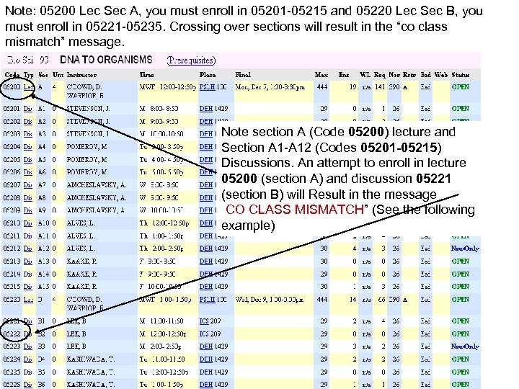Viewport: 519px width, 389px height.
Task: Open PSLH place link for lecture 05200
Action: 207,87
